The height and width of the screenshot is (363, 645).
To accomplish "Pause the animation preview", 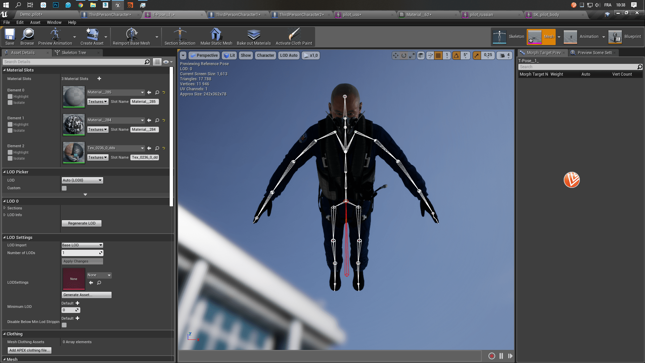I will tap(501, 356).
